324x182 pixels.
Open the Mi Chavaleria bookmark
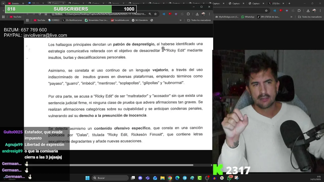140,20
